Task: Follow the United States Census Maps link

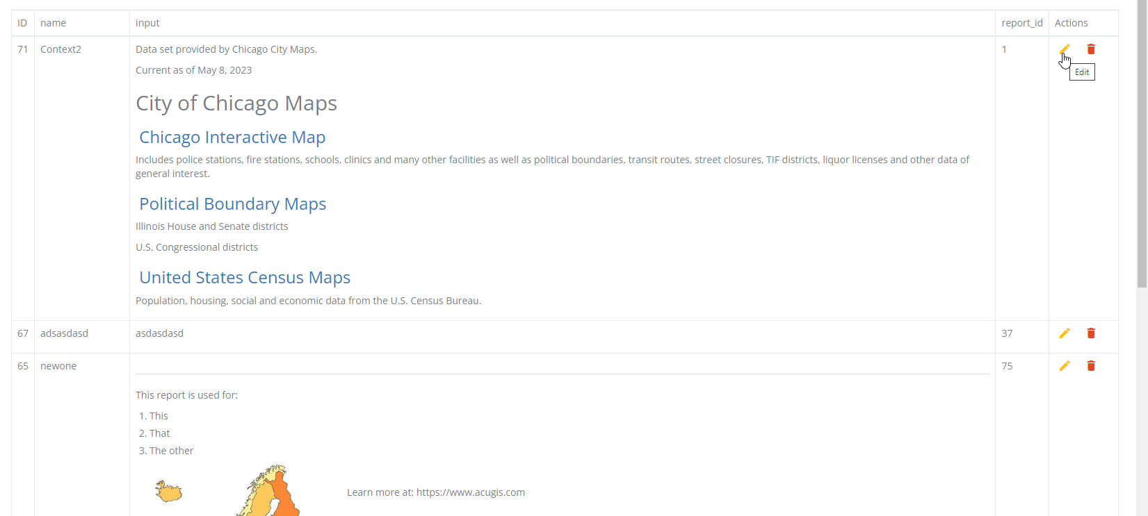Action: point(245,278)
